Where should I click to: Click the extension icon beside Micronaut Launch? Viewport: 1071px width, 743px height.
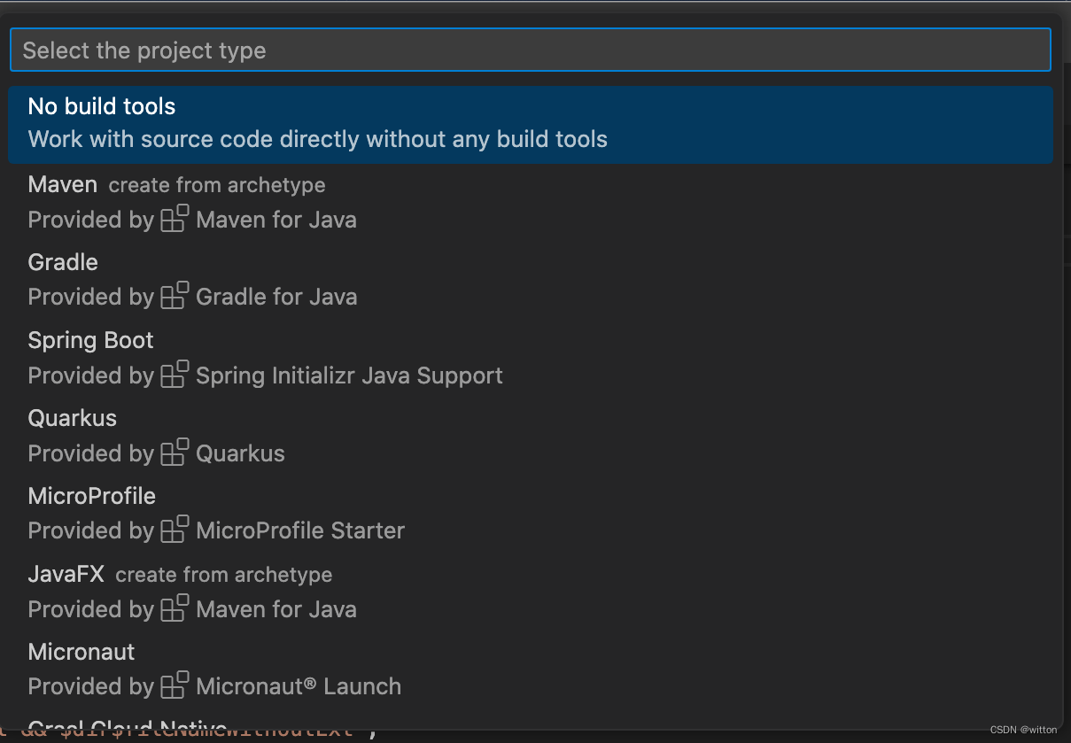(x=175, y=685)
